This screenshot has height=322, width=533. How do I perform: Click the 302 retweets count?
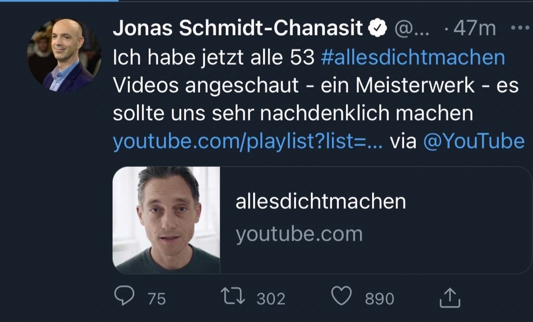click(x=271, y=299)
